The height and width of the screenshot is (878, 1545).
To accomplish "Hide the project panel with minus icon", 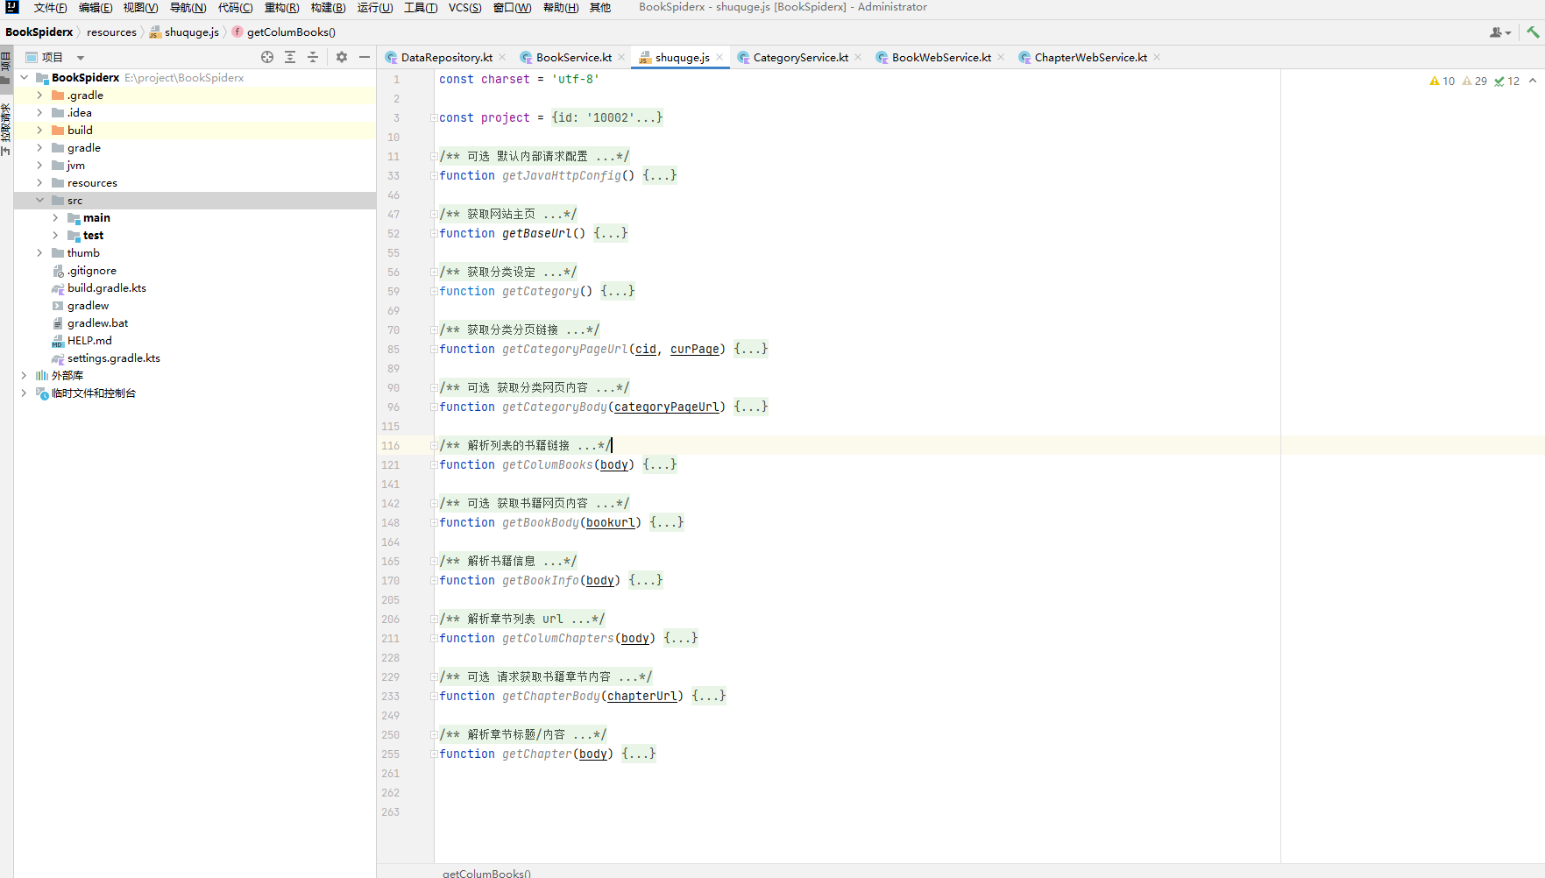I will coord(365,57).
